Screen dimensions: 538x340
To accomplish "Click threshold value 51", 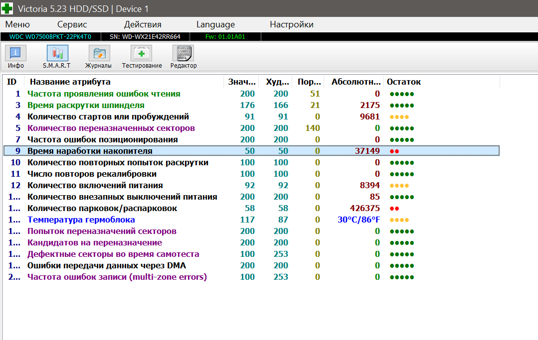I will pos(315,94).
